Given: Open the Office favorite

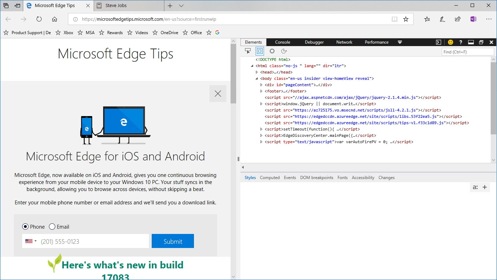Looking at the screenshot, I should coord(192,33).
